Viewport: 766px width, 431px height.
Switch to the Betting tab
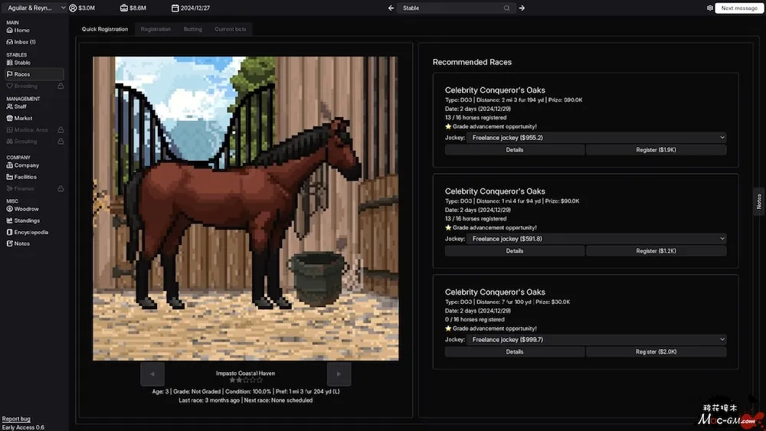pos(193,29)
